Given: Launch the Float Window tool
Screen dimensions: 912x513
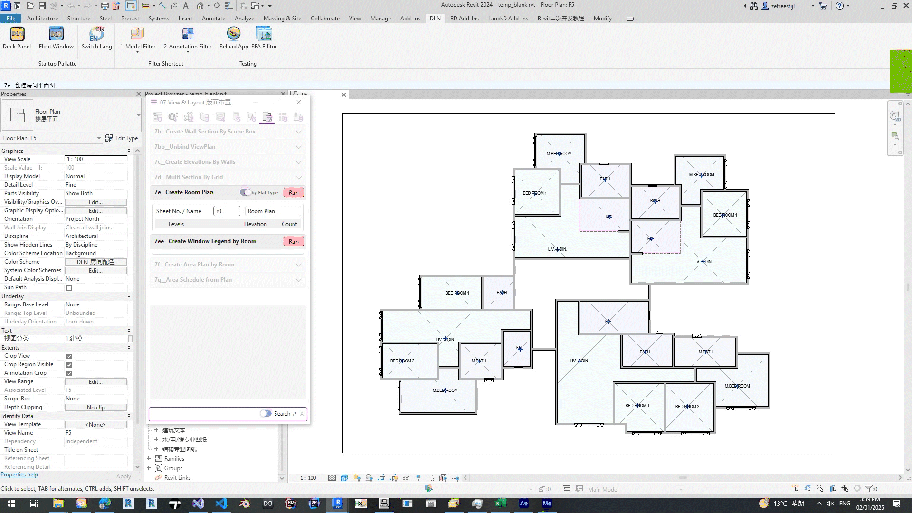Looking at the screenshot, I should [56, 38].
